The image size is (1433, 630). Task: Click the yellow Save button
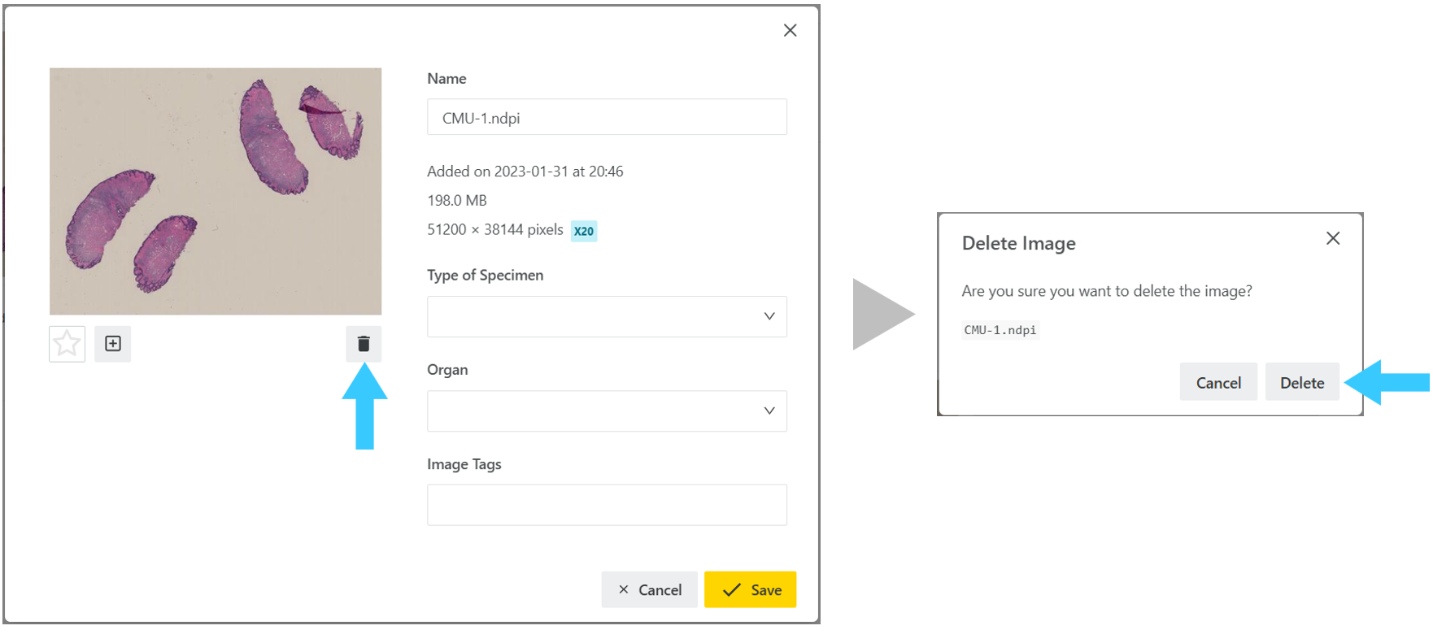click(x=750, y=589)
